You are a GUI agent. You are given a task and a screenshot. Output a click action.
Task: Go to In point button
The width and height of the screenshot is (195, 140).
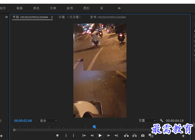(84, 135)
